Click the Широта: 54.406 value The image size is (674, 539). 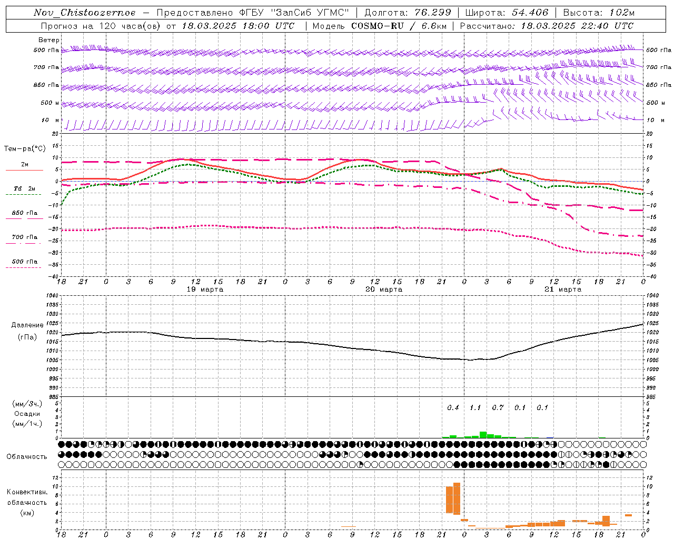pyautogui.click(x=507, y=13)
